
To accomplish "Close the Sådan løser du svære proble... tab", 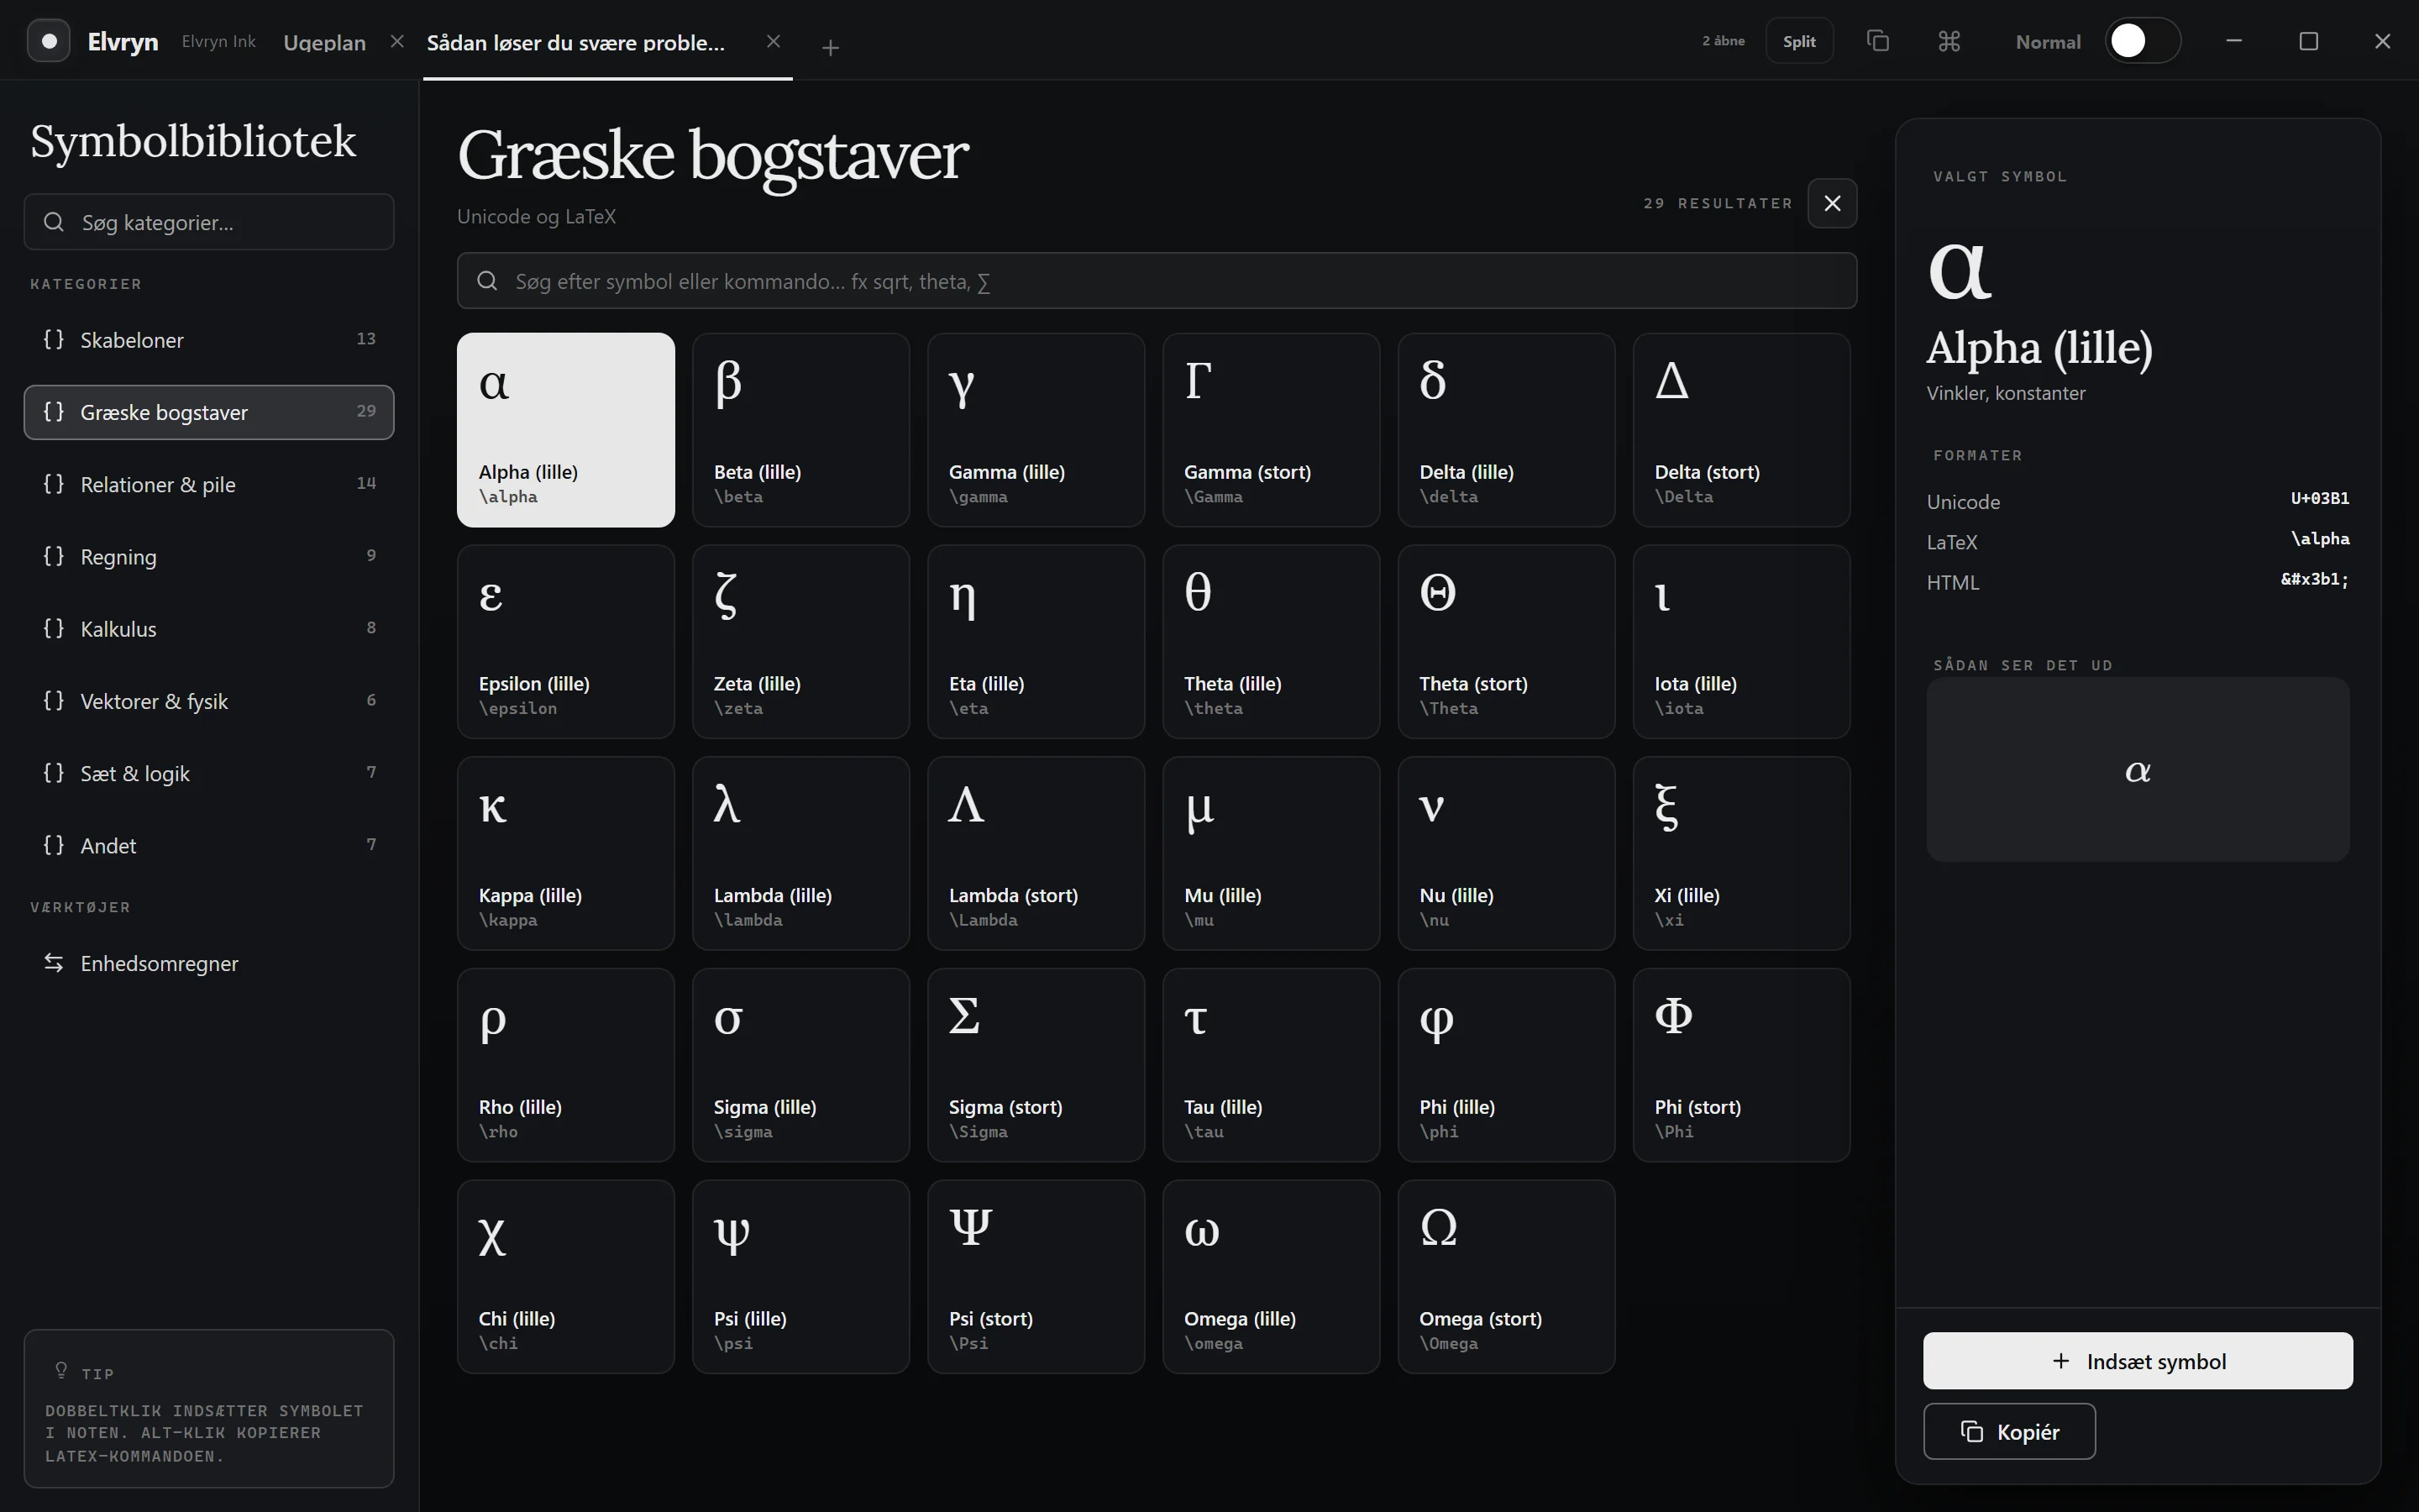I will (x=773, y=41).
